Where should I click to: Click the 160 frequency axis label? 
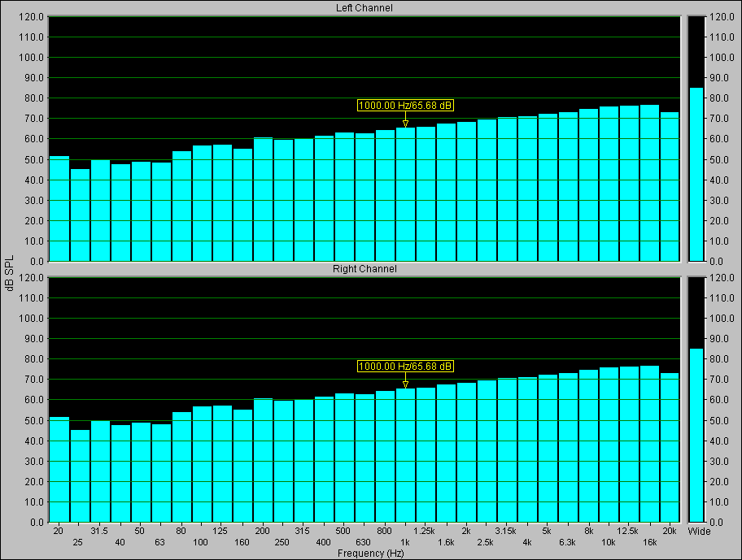242,542
